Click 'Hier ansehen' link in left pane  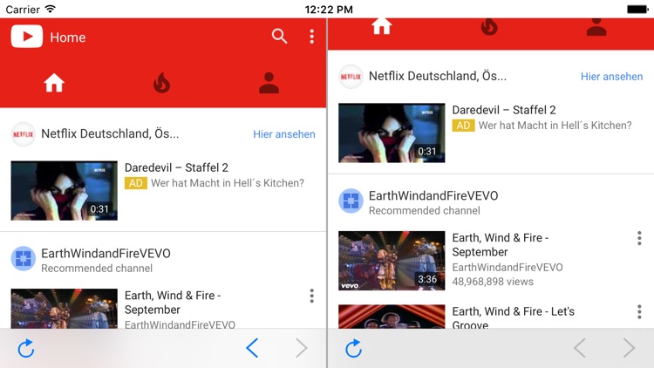coord(284,134)
